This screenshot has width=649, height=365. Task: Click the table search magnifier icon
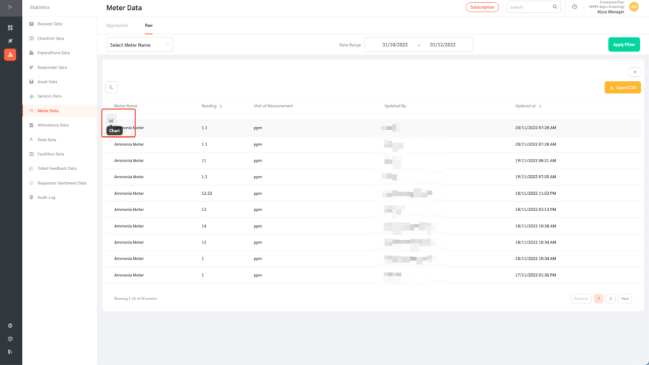(111, 88)
